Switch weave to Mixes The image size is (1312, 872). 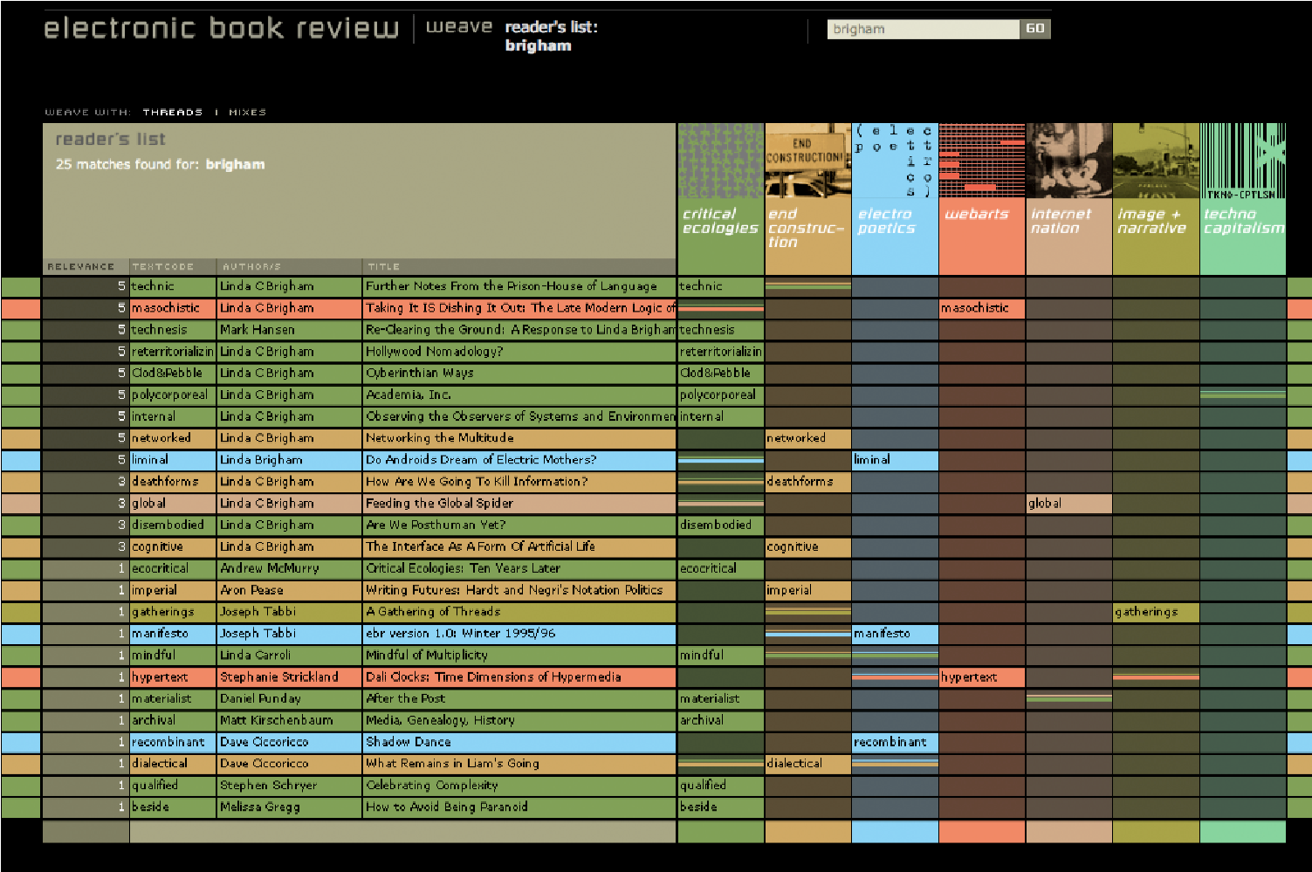tap(247, 113)
